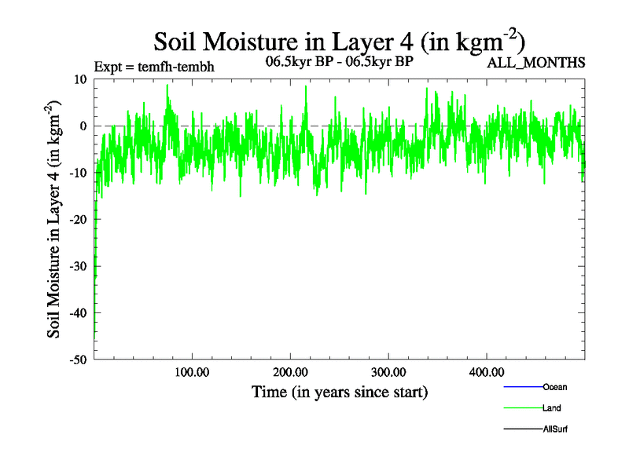Click the 06.5kyr BP - 06.5kyr BP subtitle
Viewport: 629px width, 471px height.
click(339, 60)
